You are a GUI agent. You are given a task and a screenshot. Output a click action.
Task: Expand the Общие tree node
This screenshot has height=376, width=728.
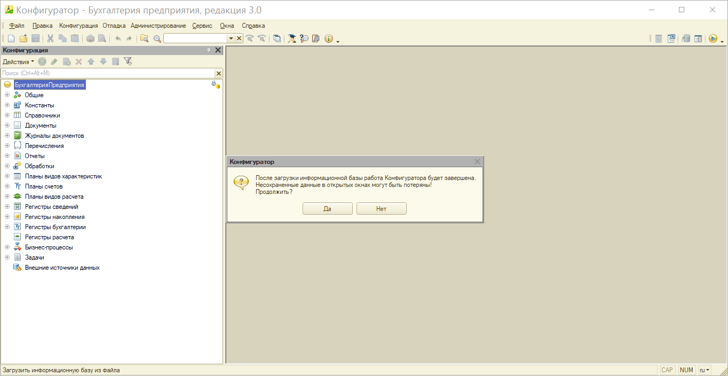coord(7,95)
